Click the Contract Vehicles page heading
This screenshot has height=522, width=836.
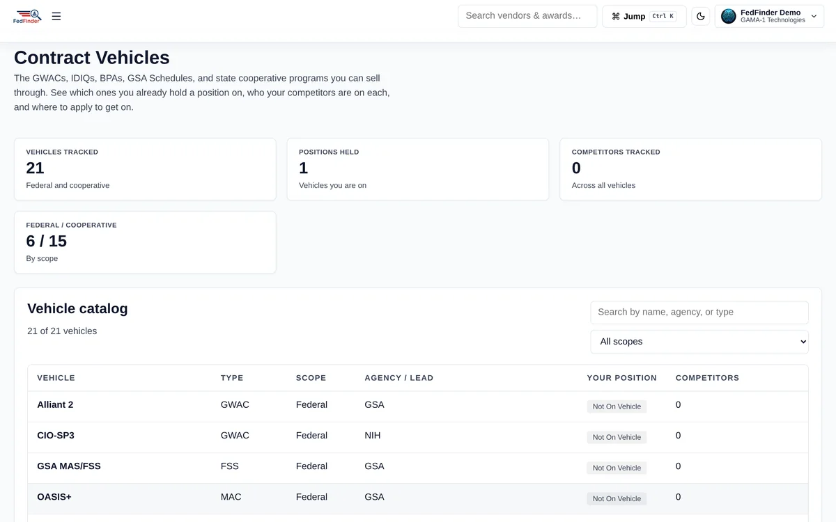click(92, 58)
